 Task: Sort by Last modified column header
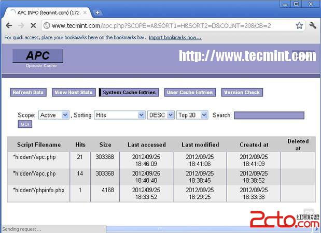point(200,144)
